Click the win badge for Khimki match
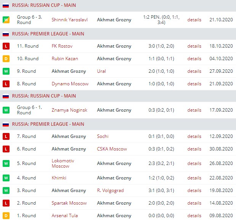This screenshot has height=221, width=236. coord(6,178)
